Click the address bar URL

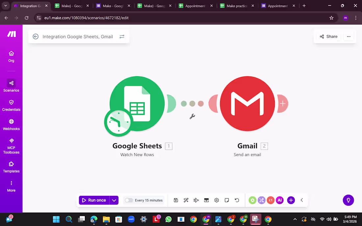click(x=86, y=18)
